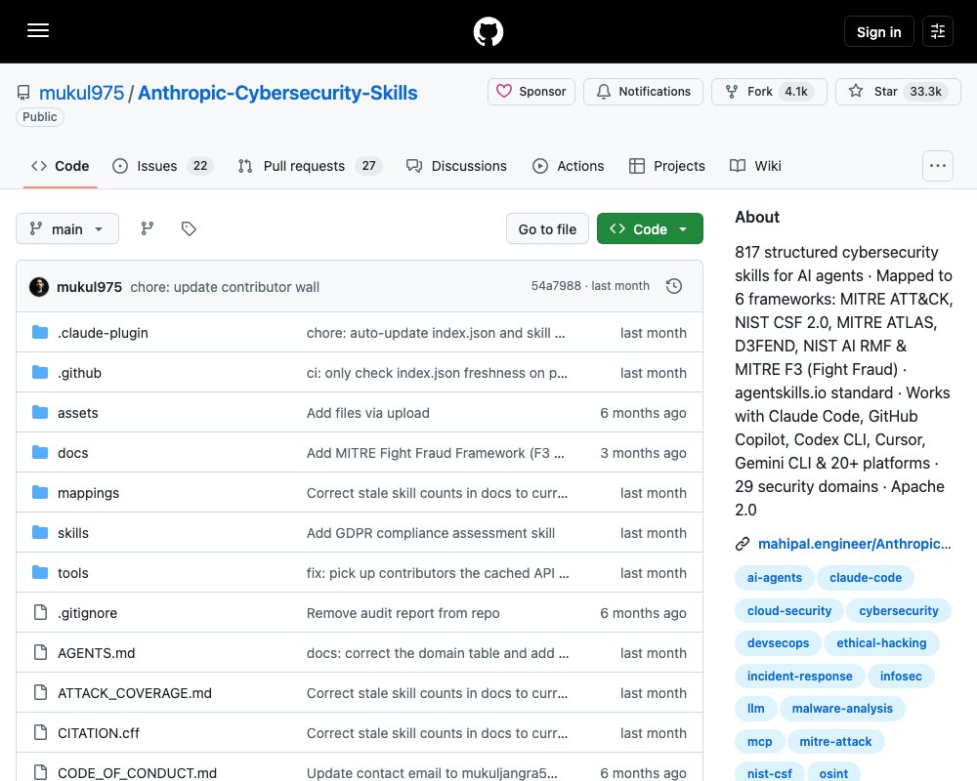The height and width of the screenshot is (781, 977).
Task: Click mukul975 avatar in latest commit row
Action: 39,286
